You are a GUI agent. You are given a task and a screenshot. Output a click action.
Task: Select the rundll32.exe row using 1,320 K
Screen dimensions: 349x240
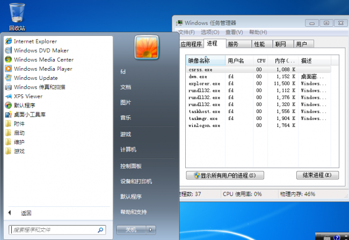click(x=259, y=104)
